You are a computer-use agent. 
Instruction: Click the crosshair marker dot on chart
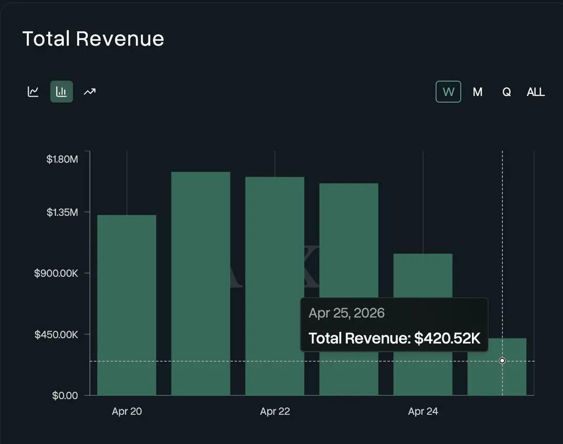coord(502,361)
